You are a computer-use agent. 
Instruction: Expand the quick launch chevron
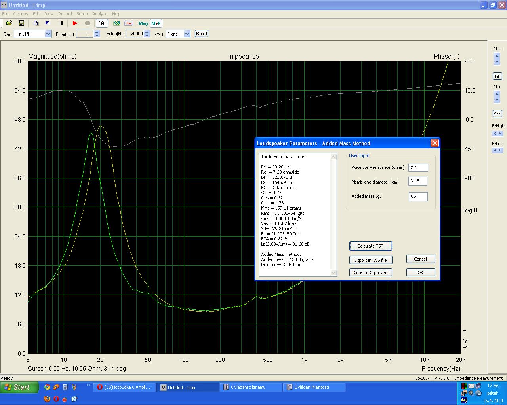click(88, 386)
